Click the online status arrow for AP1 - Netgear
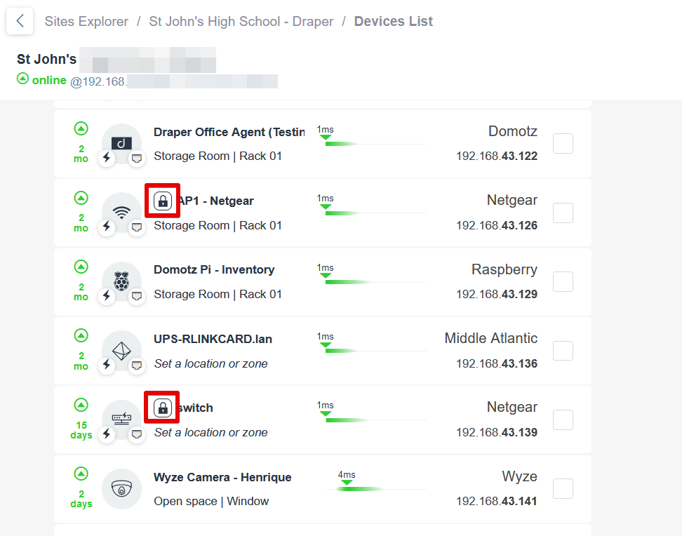 pyautogui.click(x=81, y=198)
